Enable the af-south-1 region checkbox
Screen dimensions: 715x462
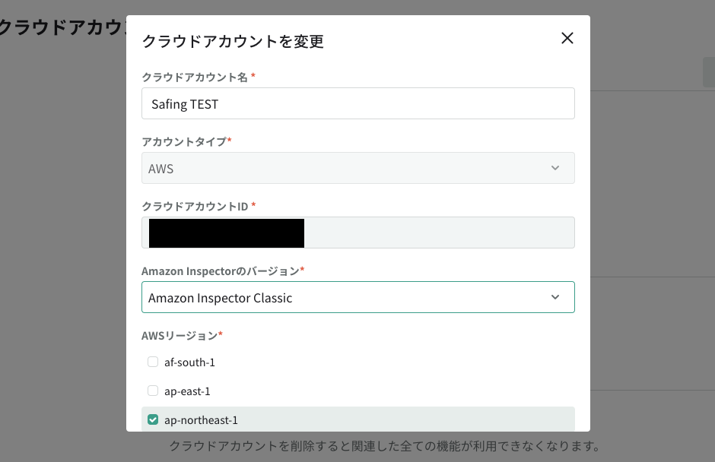click(x=153, y=362)
